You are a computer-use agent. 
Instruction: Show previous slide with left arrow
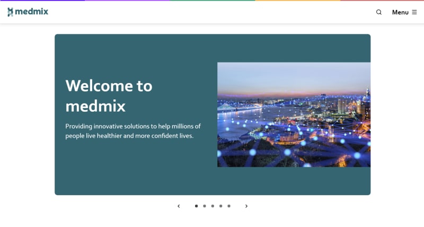point(179,206)
